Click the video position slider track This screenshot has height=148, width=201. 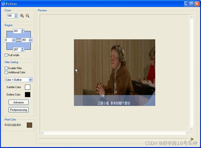pos(114,139)
